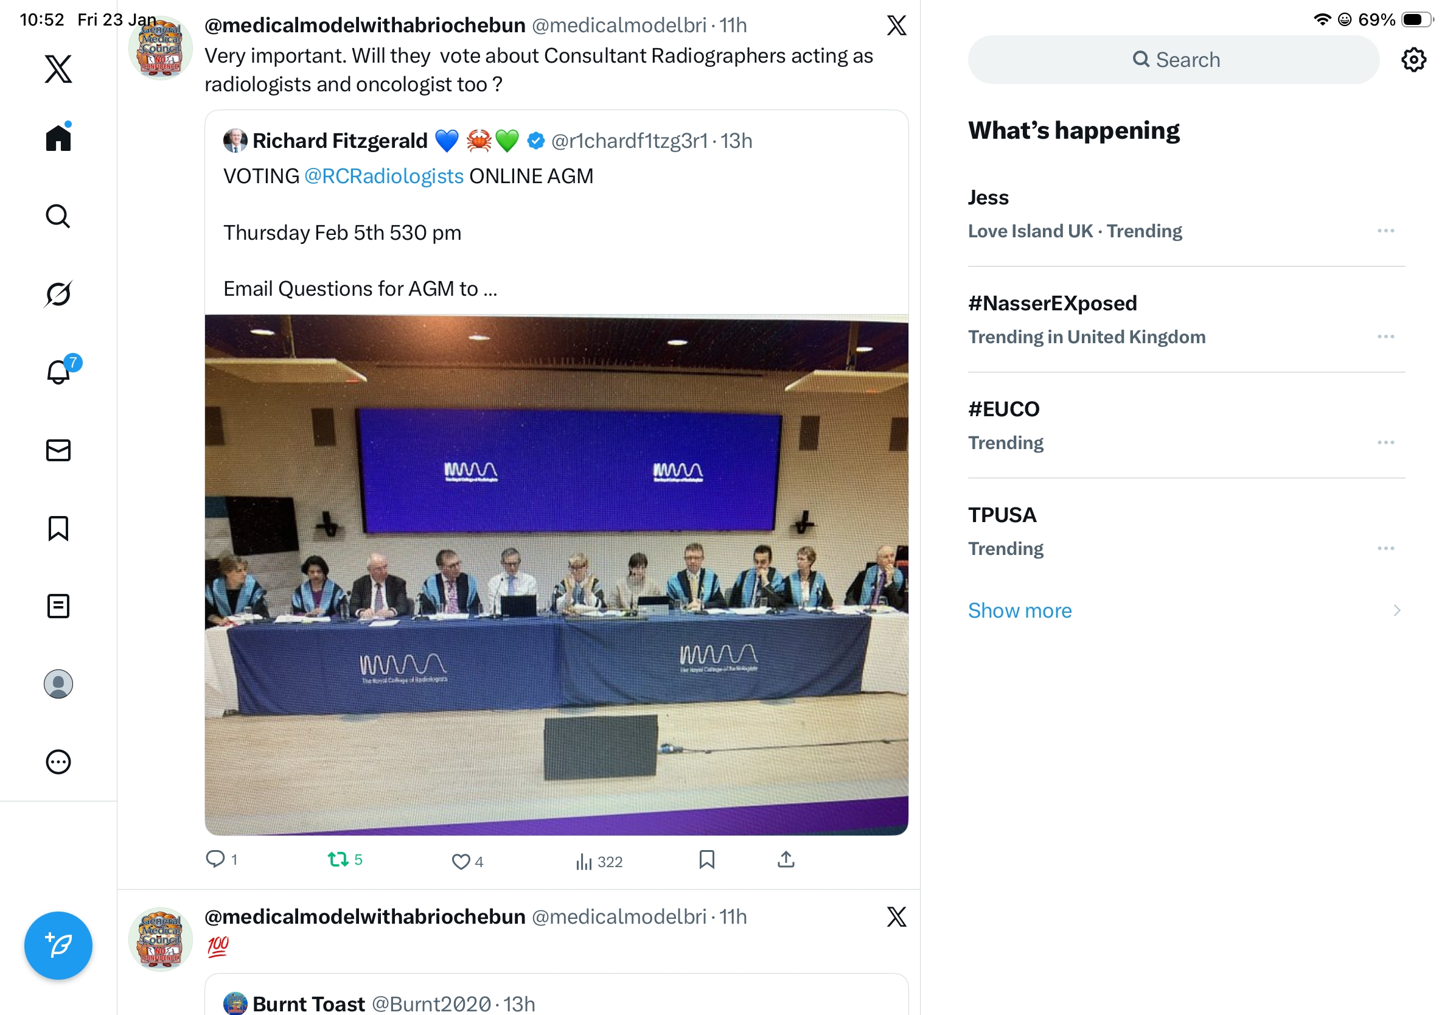This screenshot has width=1453, height=1015.
Task: Click the Search input field
Action: [x=1173, y=60]
